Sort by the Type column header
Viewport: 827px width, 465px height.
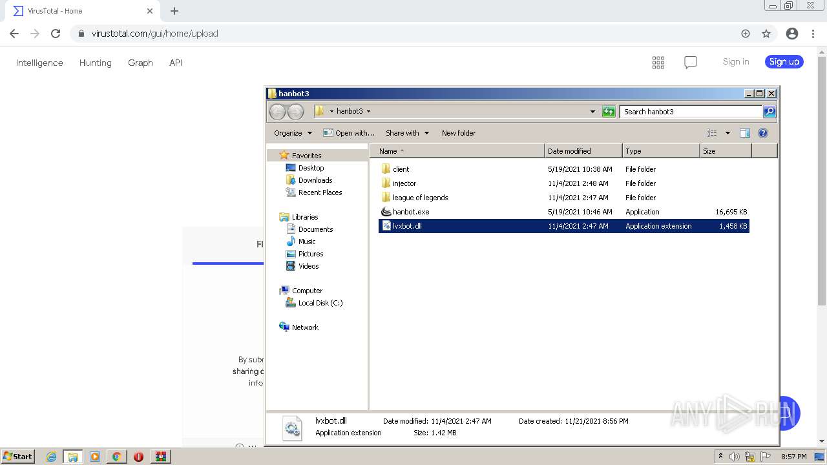point(661,151)
